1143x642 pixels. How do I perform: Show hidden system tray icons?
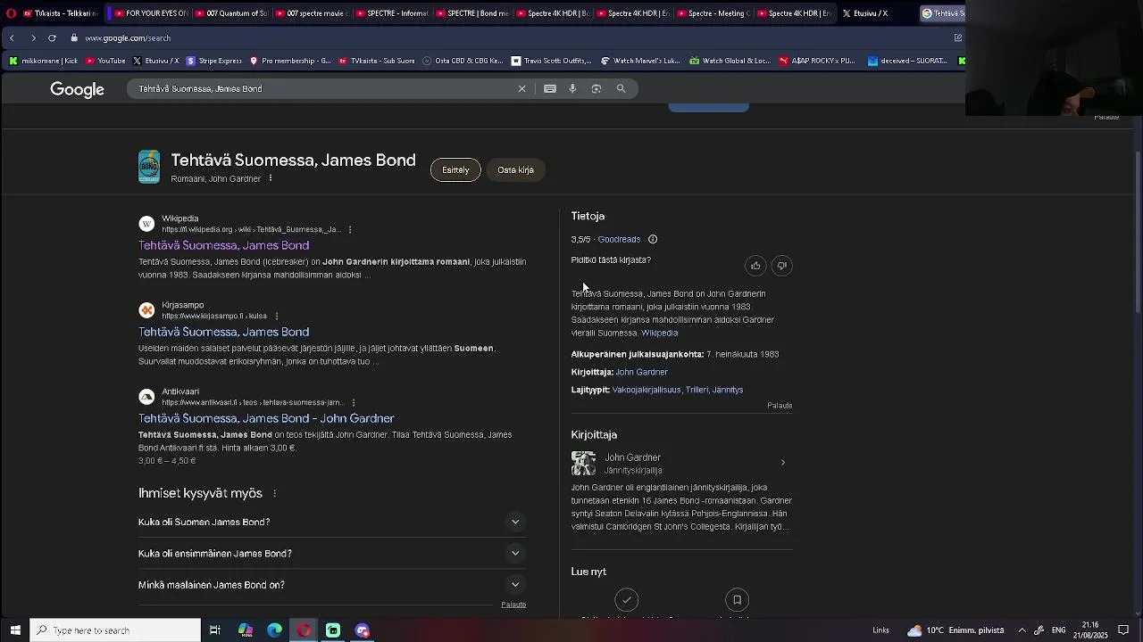[x=1022, y=630]
